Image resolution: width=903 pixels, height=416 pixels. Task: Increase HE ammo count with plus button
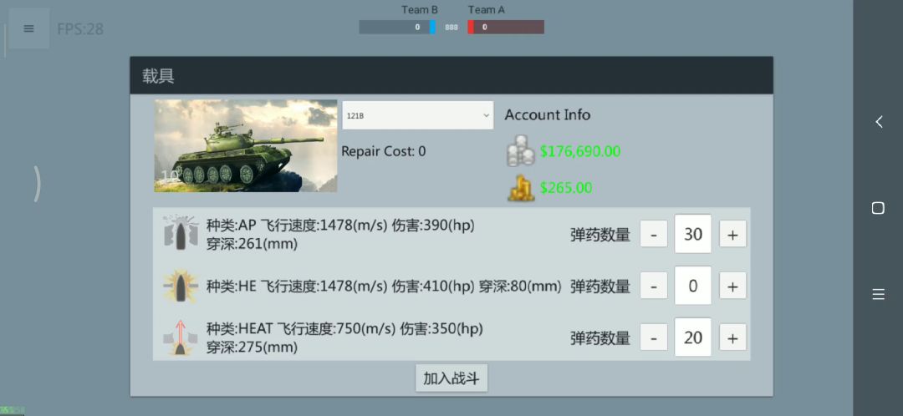[x=732, y=287]
